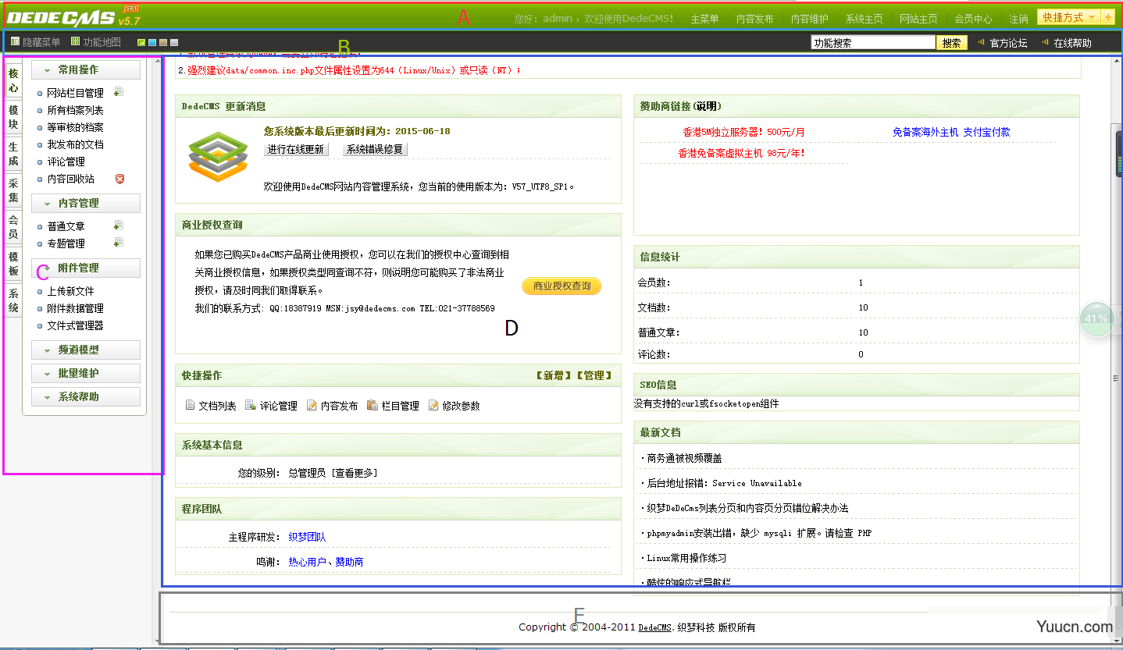Click the 修改参数 pencil icon in 快捷操作
The image size is (1123, 650).
[433, 405]
